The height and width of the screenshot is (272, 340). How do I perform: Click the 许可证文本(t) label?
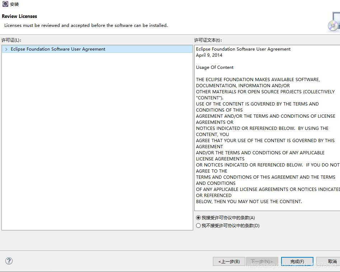208,40
